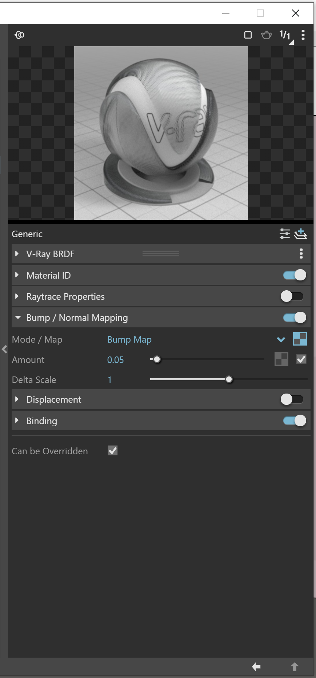Click the square preview region icon

click(248, 35)
